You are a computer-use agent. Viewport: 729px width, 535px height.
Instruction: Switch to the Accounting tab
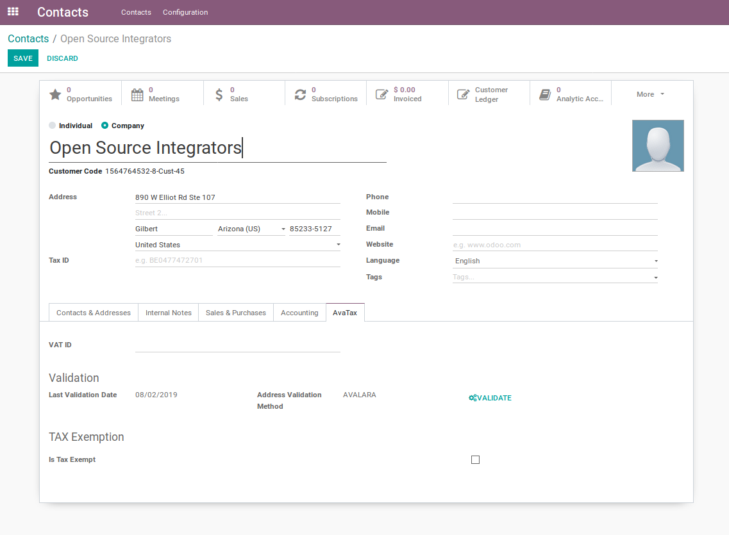299,313
